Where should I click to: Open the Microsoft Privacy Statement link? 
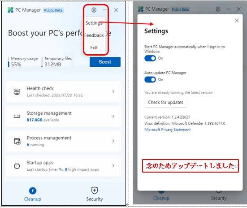tap(168, 130)
